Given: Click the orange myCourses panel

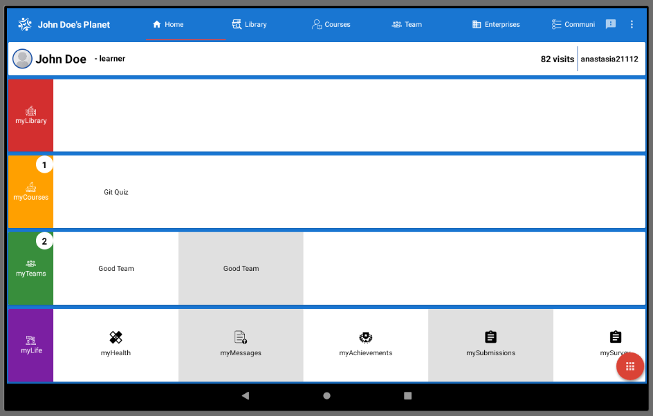Looking at the screenshot, I should 31,192.
